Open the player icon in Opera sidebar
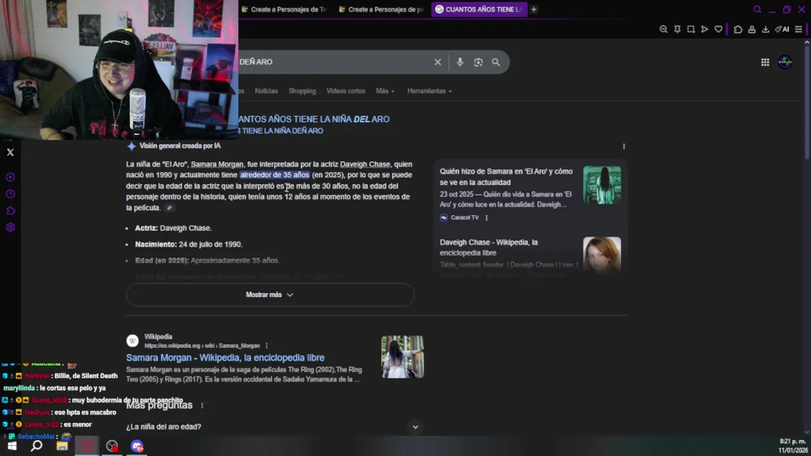Screen dimensions: 811x456 coord(10,177)
